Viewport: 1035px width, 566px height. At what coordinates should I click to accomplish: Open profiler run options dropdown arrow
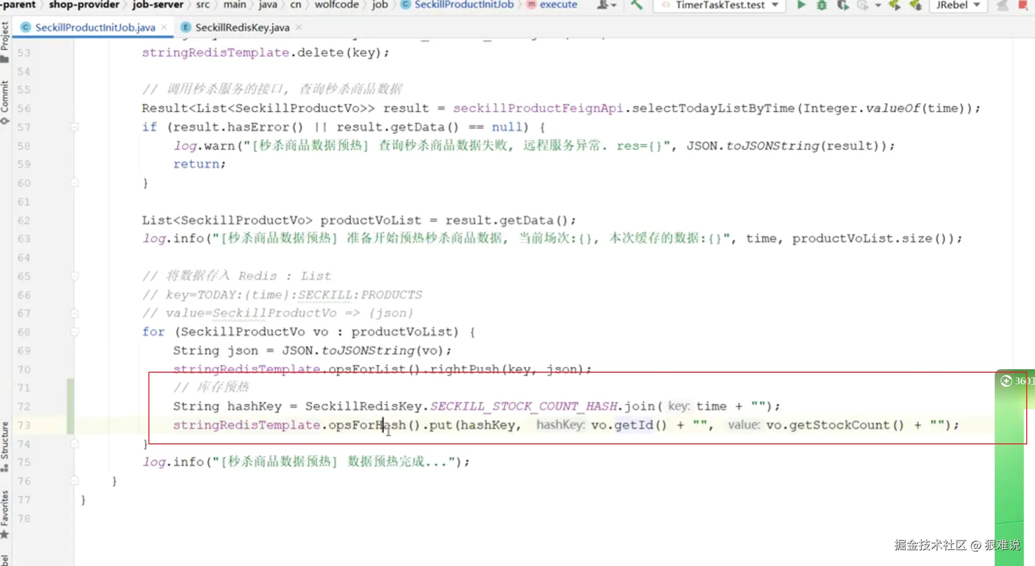click(878, 5)
